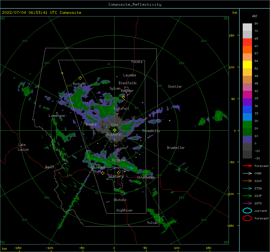Click the RockyMH label
The width and height of the screenshot is (270, 252).
tap(79, 84)
